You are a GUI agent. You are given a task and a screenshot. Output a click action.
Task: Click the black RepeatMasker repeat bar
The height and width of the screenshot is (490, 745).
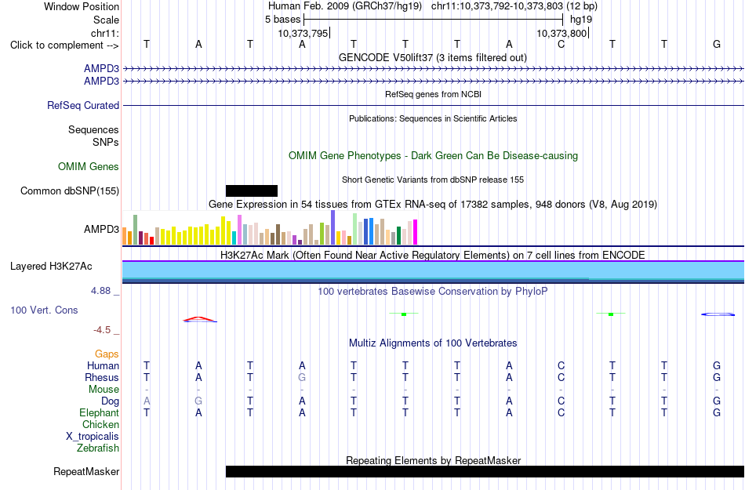[485, 471]
